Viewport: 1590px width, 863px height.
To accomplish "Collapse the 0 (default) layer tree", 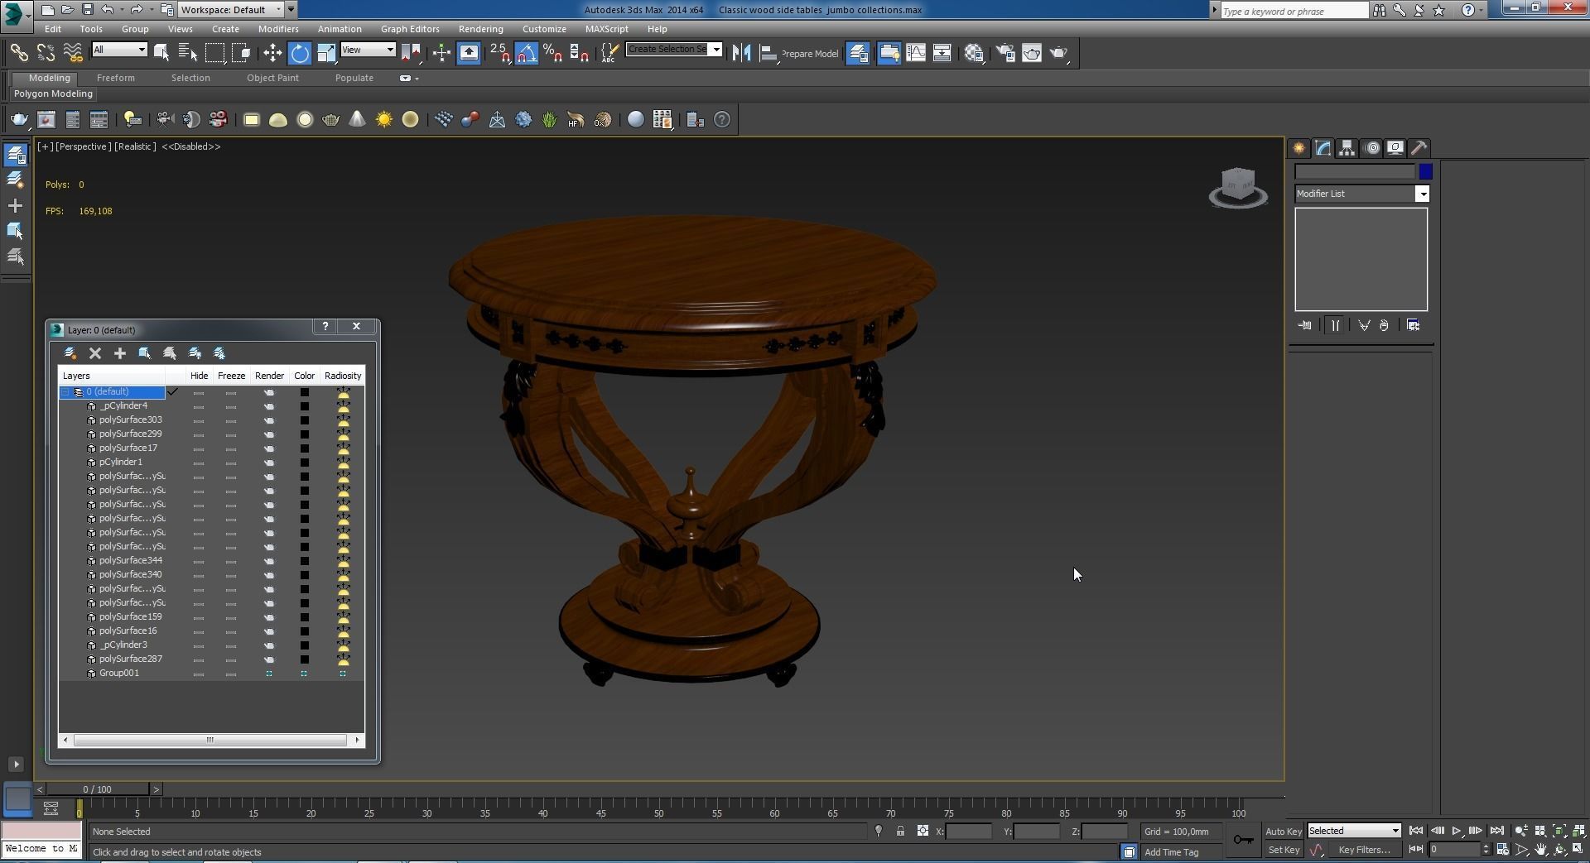I will click(65, 392).
